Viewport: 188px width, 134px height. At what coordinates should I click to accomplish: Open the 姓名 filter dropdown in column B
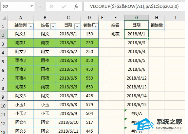coord(53,26)
